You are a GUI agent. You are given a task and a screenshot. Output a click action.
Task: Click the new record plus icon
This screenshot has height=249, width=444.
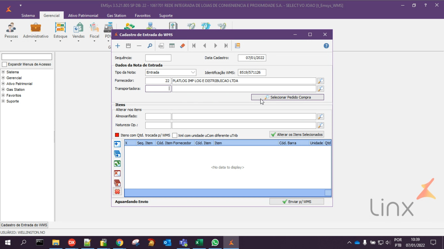(x=117, y=46)
